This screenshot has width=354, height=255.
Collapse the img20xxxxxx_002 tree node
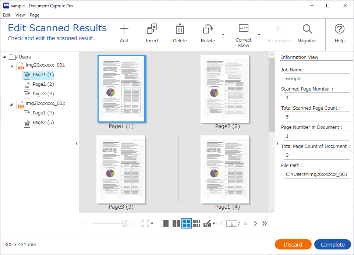(x=11, y=105)
